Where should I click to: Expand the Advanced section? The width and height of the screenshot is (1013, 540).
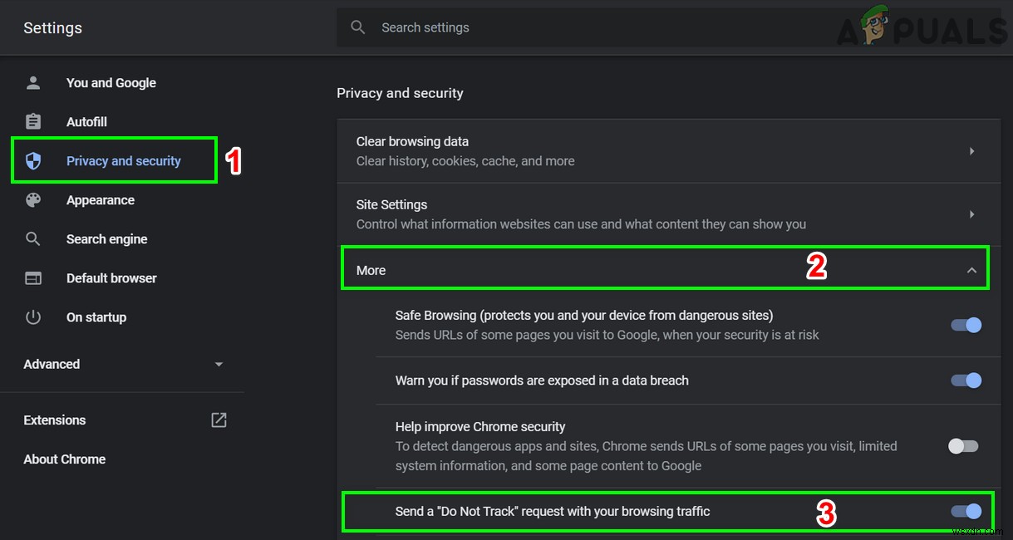pyautogui.click(x=219, y=364)
